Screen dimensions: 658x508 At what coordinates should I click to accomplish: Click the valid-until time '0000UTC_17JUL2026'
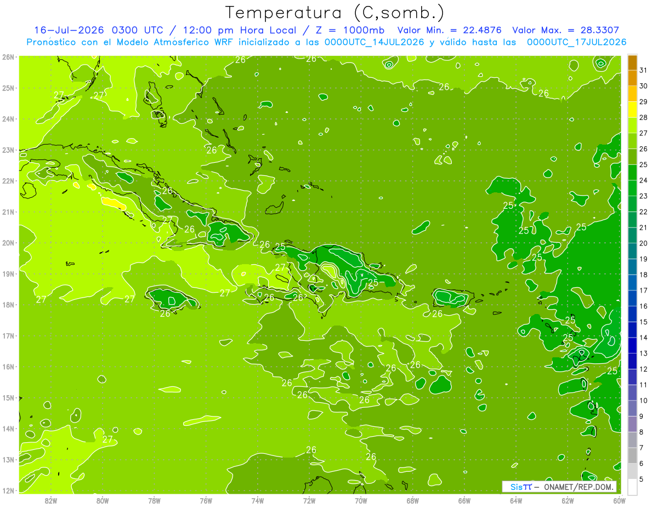[576, 42]
